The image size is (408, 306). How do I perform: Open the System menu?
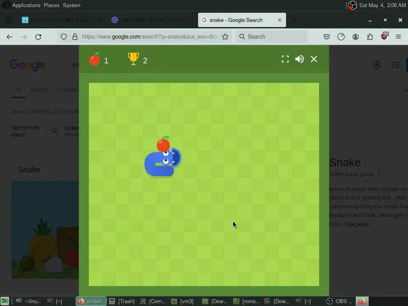[x=72, y=6]
